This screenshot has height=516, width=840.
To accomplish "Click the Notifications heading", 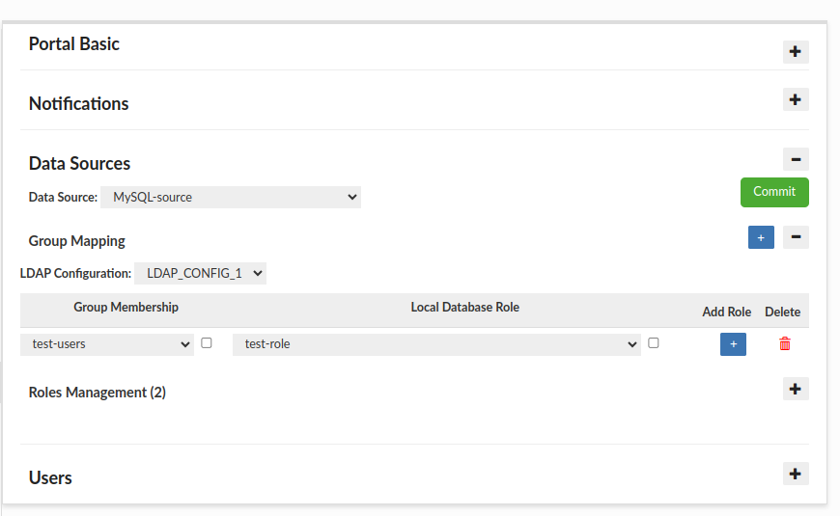I will coord(79,104).
